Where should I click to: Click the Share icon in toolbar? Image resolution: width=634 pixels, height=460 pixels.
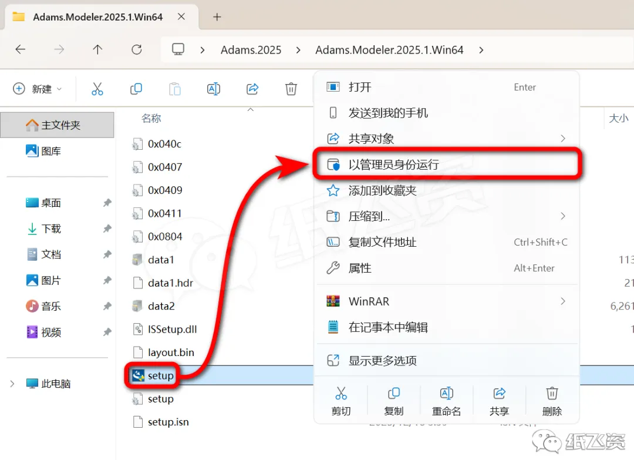[252, 89]
